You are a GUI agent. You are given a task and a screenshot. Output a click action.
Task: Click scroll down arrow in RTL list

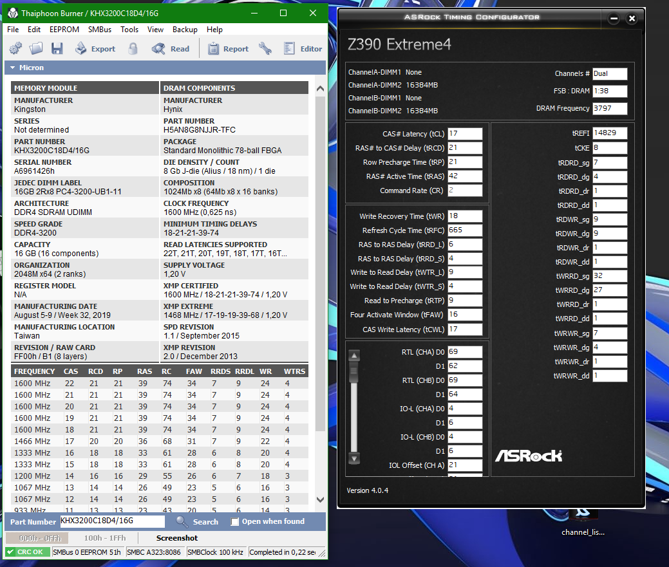point(354,458)
